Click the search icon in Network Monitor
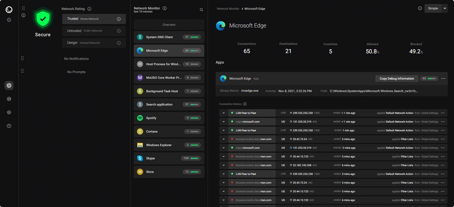Screen dimensions: 454x207 [201, 10]
